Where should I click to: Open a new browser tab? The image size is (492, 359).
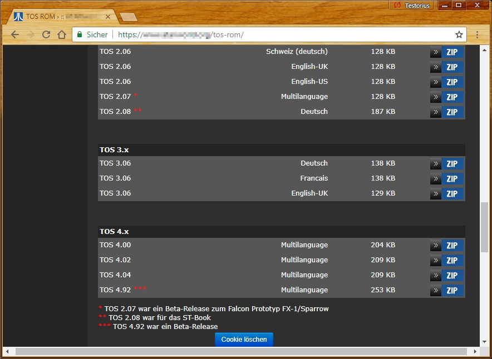tap(129, 17)
